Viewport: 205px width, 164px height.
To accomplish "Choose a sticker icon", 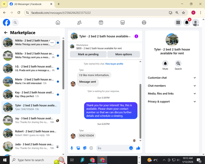I will pyautogui.click(x=85, y=148).
